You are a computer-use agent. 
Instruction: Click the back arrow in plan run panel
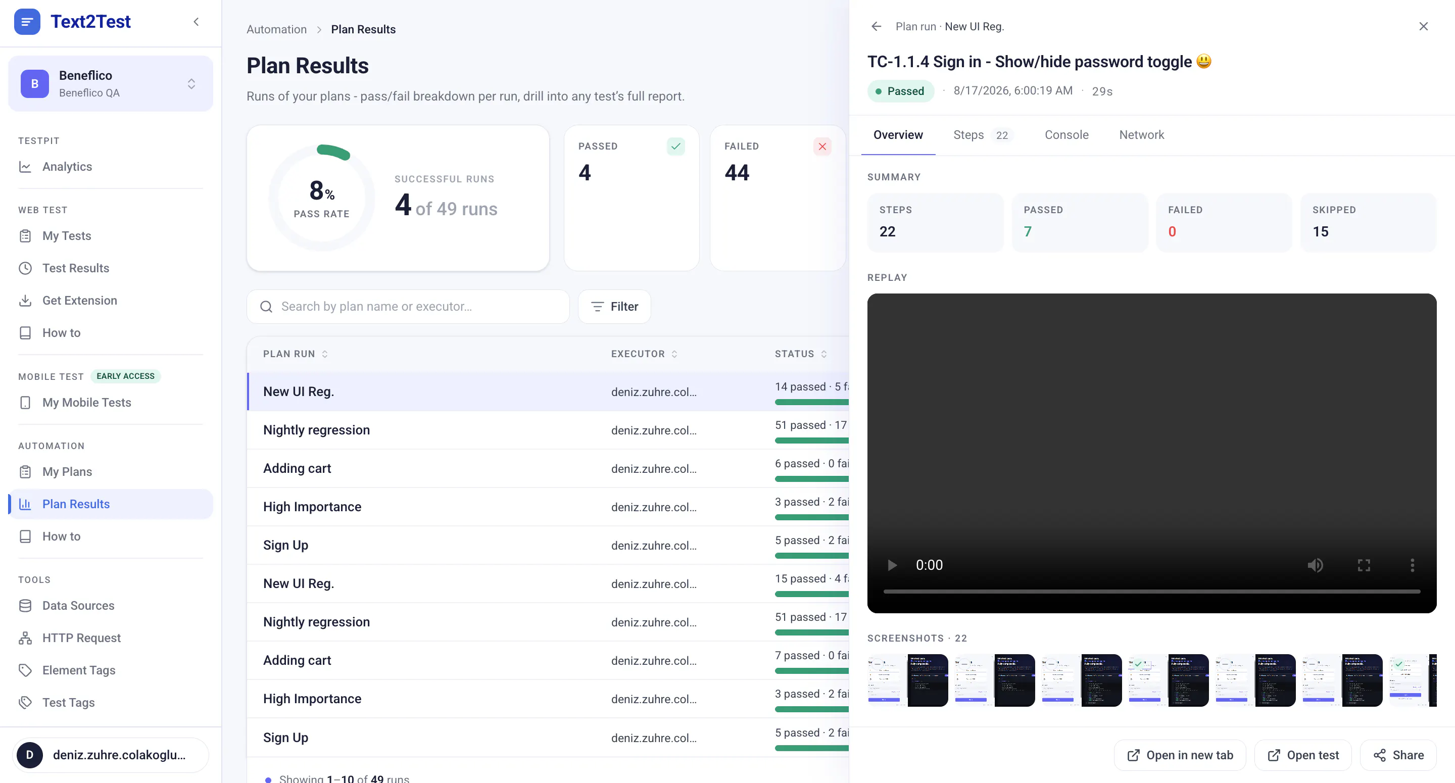tap(876, 27)
